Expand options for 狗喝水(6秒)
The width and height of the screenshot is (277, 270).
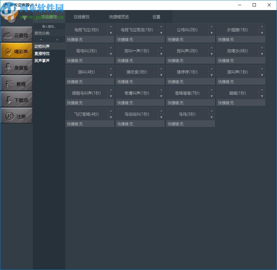pyautogui.click(x=262, y=54)
